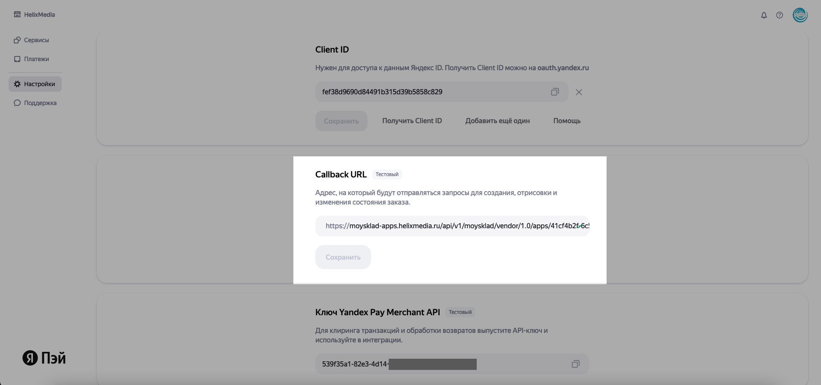The height and width of the screenshot is (385, 821).
Task: Open the notifications bell icon
Action: pyautogui.click(x=764, y=15)
